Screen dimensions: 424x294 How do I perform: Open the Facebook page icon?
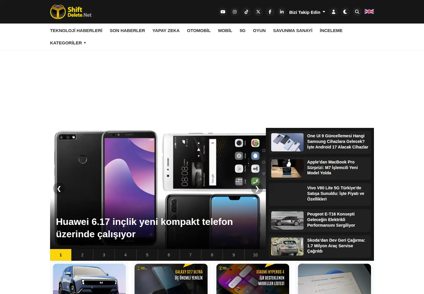270,12
